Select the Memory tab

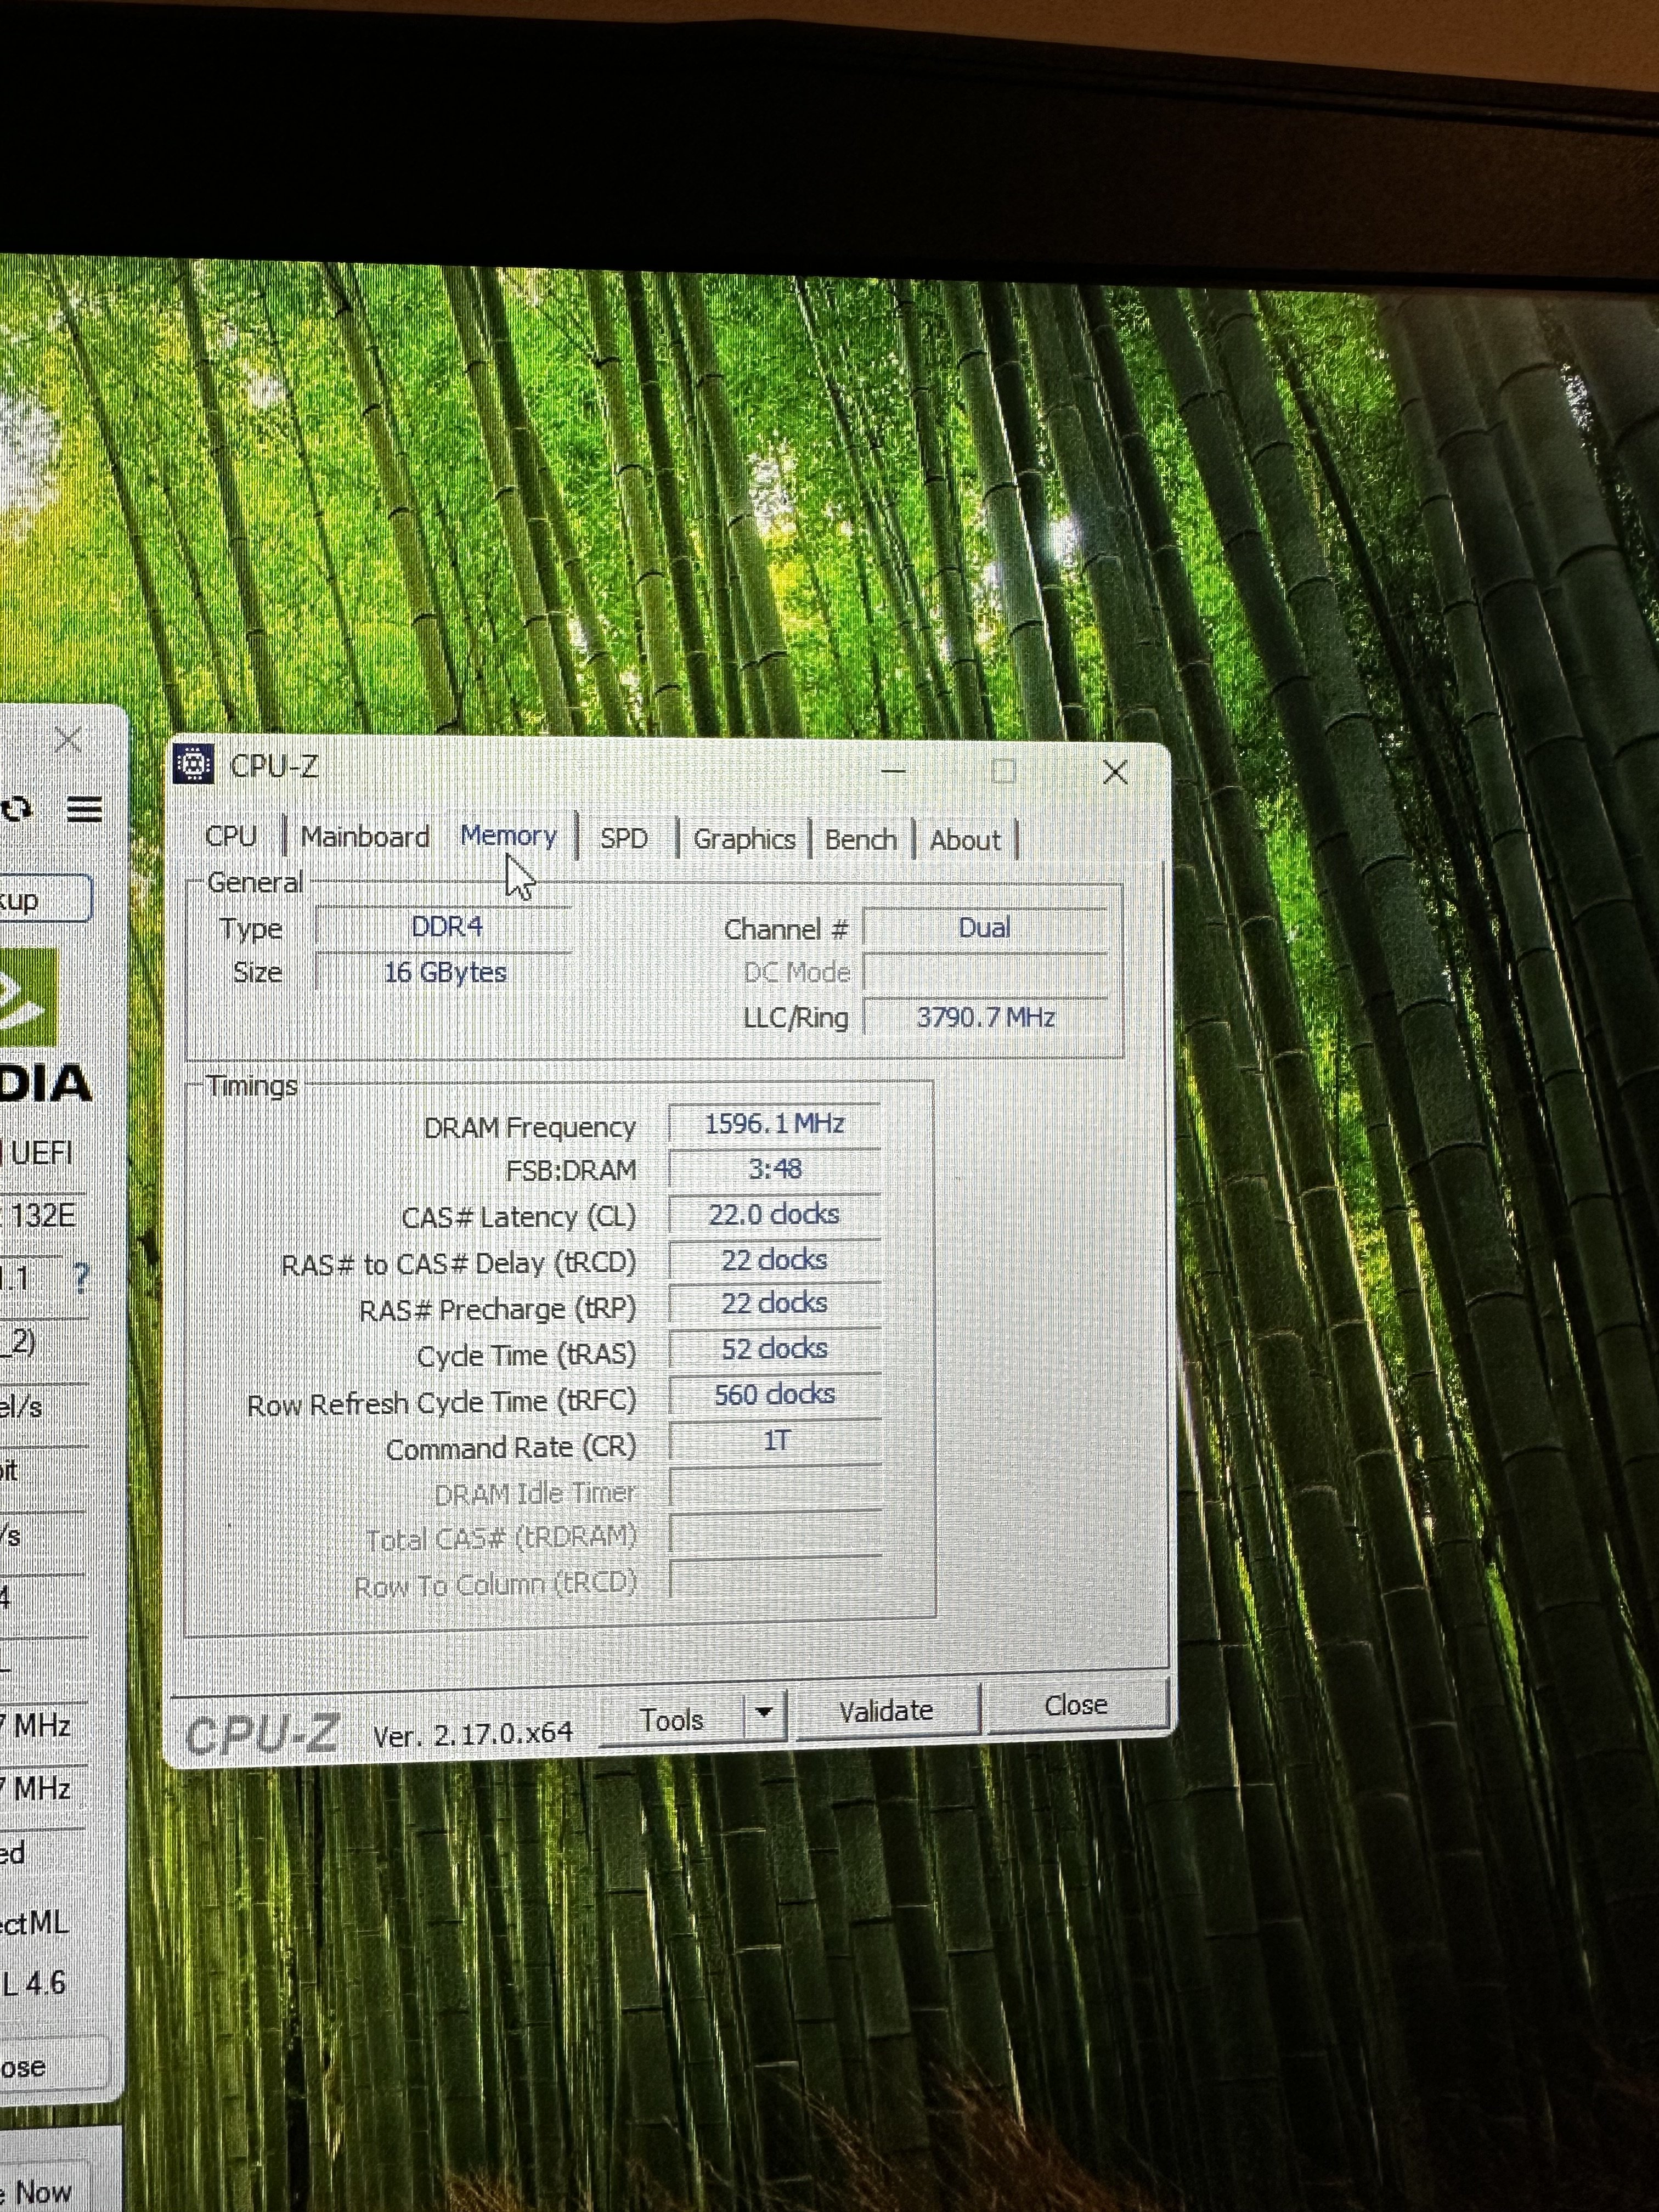click(508, 836)
